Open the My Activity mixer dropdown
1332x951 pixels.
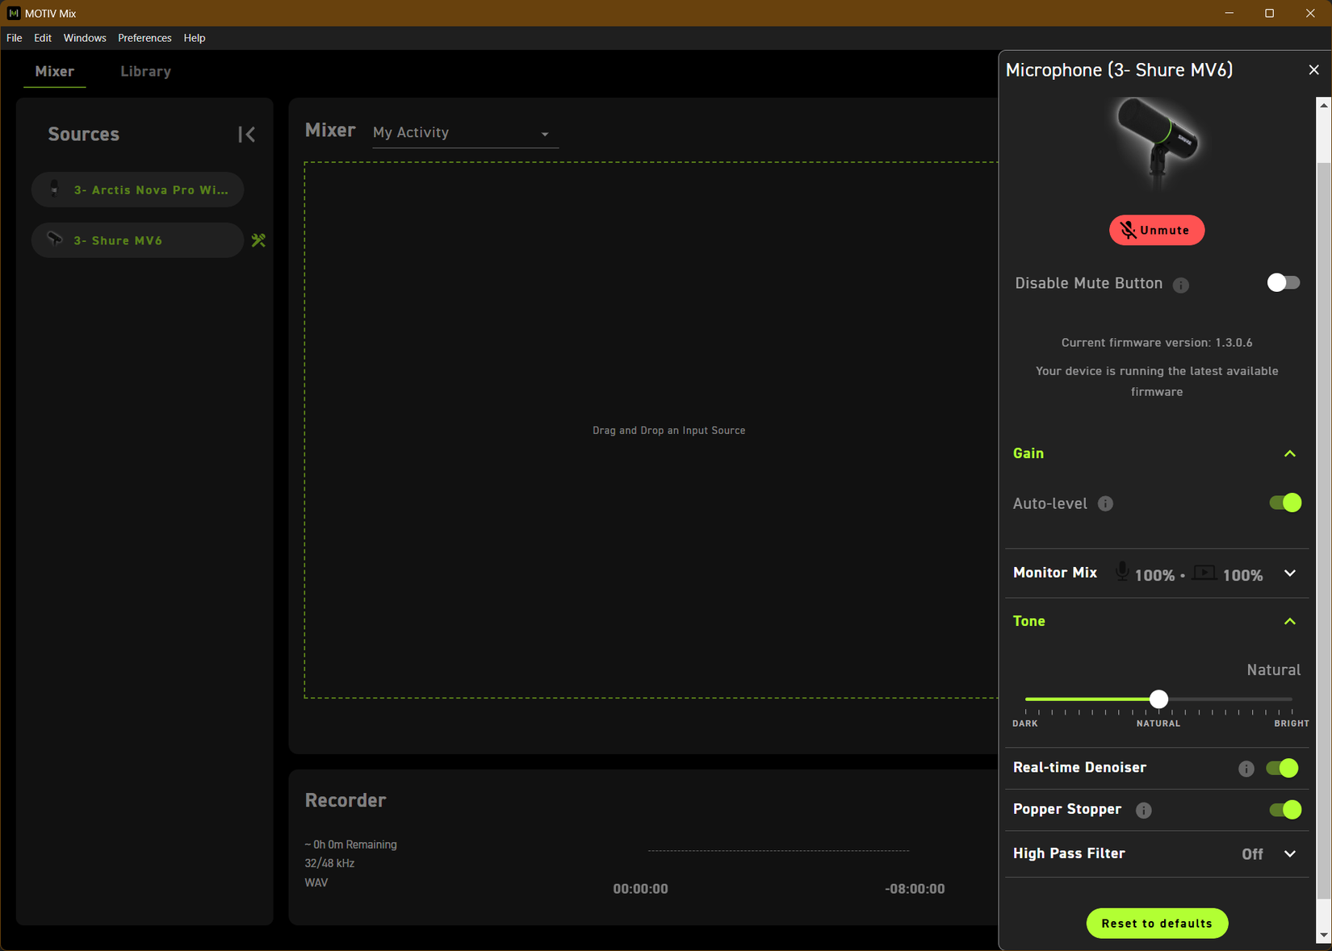461,133
